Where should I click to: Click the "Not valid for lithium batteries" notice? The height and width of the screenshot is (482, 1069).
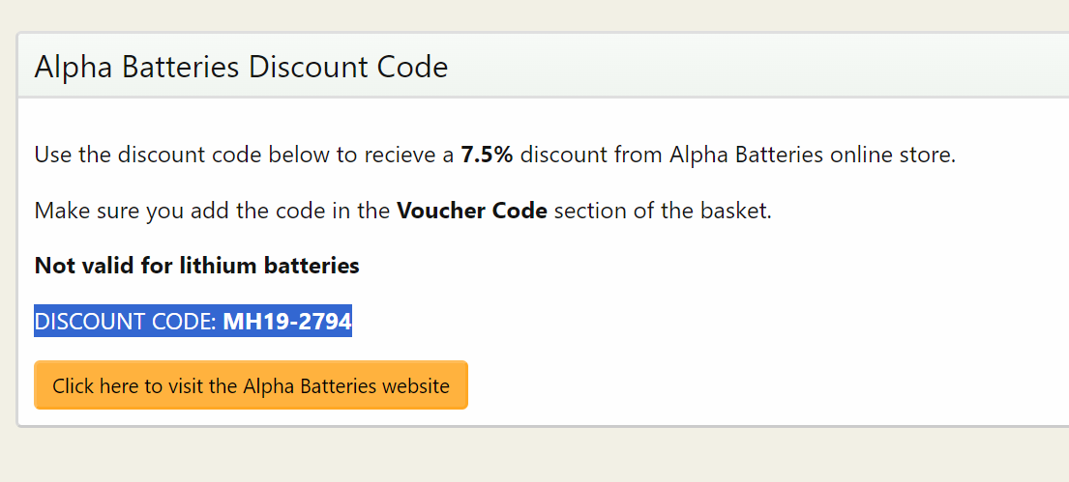[196, 266]
